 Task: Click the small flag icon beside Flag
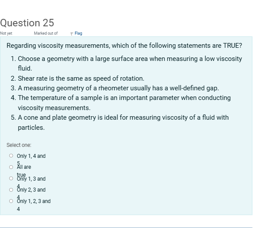point(72,34)
